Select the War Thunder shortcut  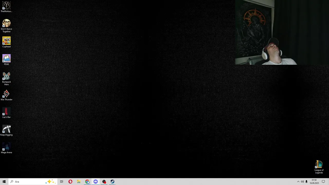tap(6, 95)
